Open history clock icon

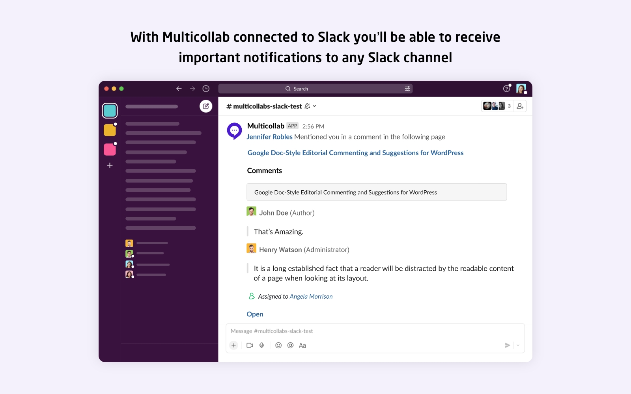click(x=206, y=89)
